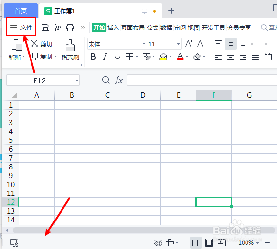Viewport: 277px width, 249px height.
Task: Apply yellow fill color bucket
Action: 163,57
